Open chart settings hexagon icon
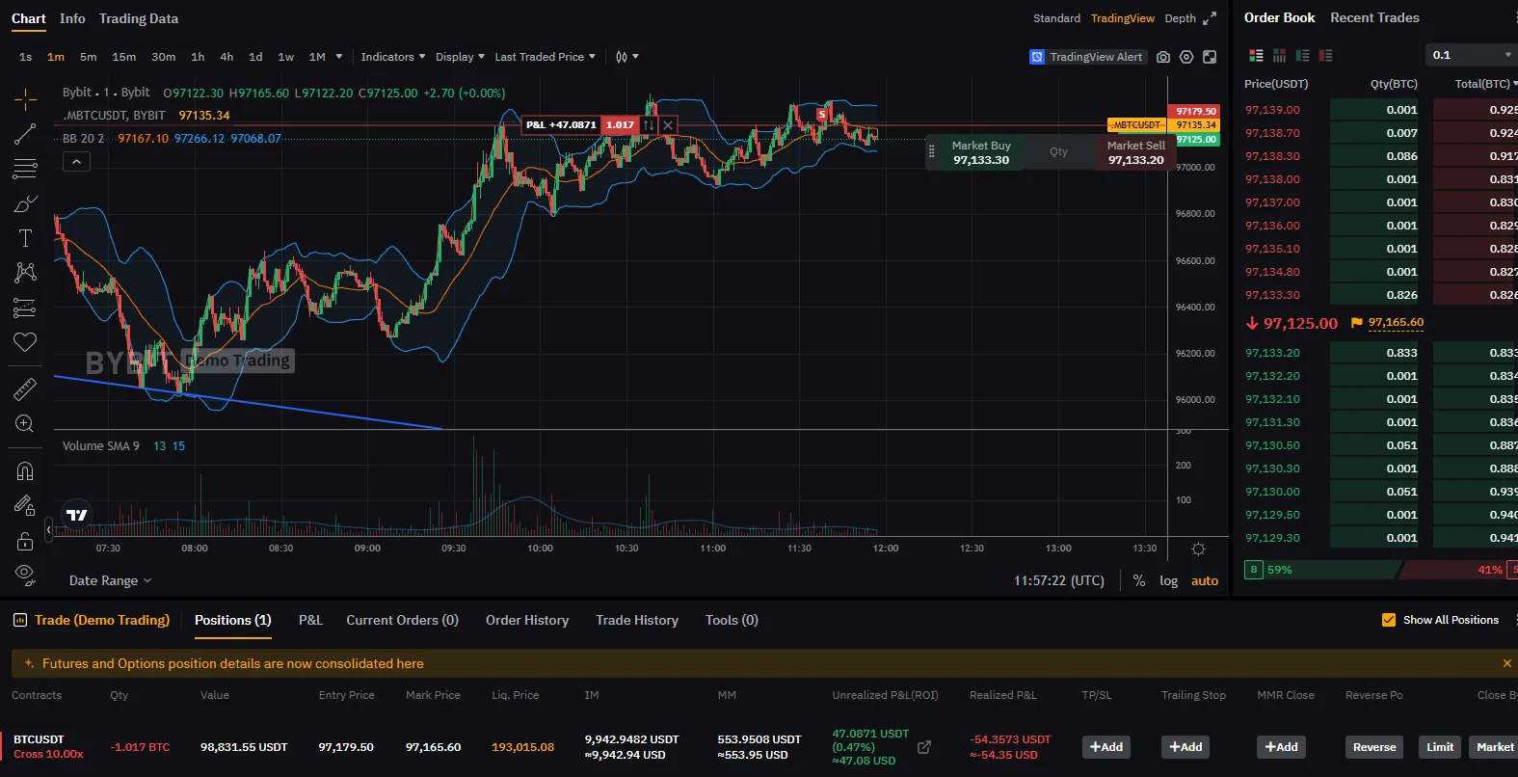Image resolution: width=1518 pixels, height=777 pixels. pos(1186,57)
